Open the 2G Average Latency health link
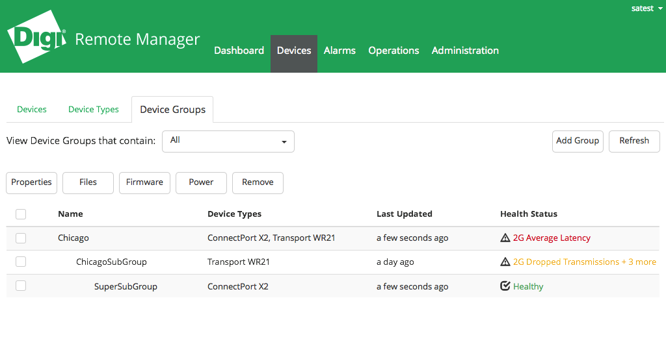 (x=552, y=238)
